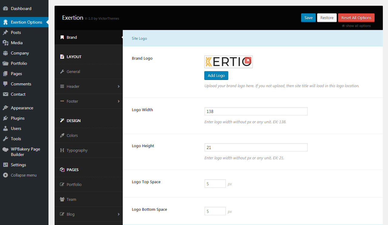Click the Reset All Options button

click(356, 18)
